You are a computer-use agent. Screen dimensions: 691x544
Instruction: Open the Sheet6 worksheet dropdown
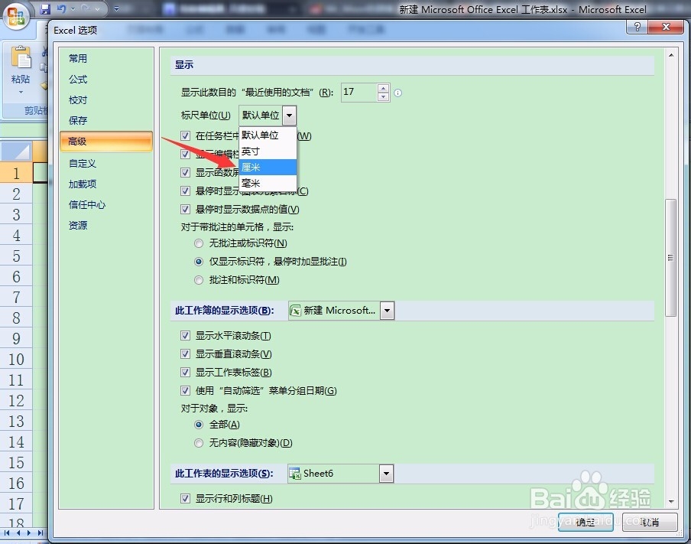(386, 474)
